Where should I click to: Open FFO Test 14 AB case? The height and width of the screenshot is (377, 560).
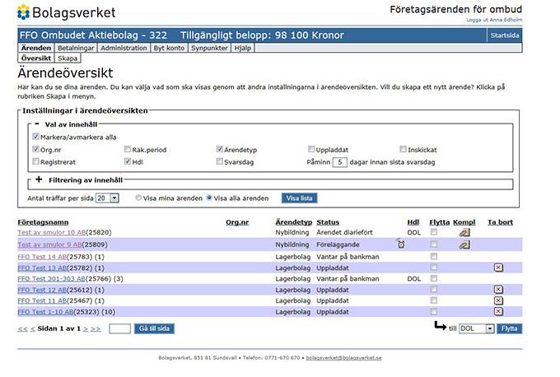(x=42, y=257)
